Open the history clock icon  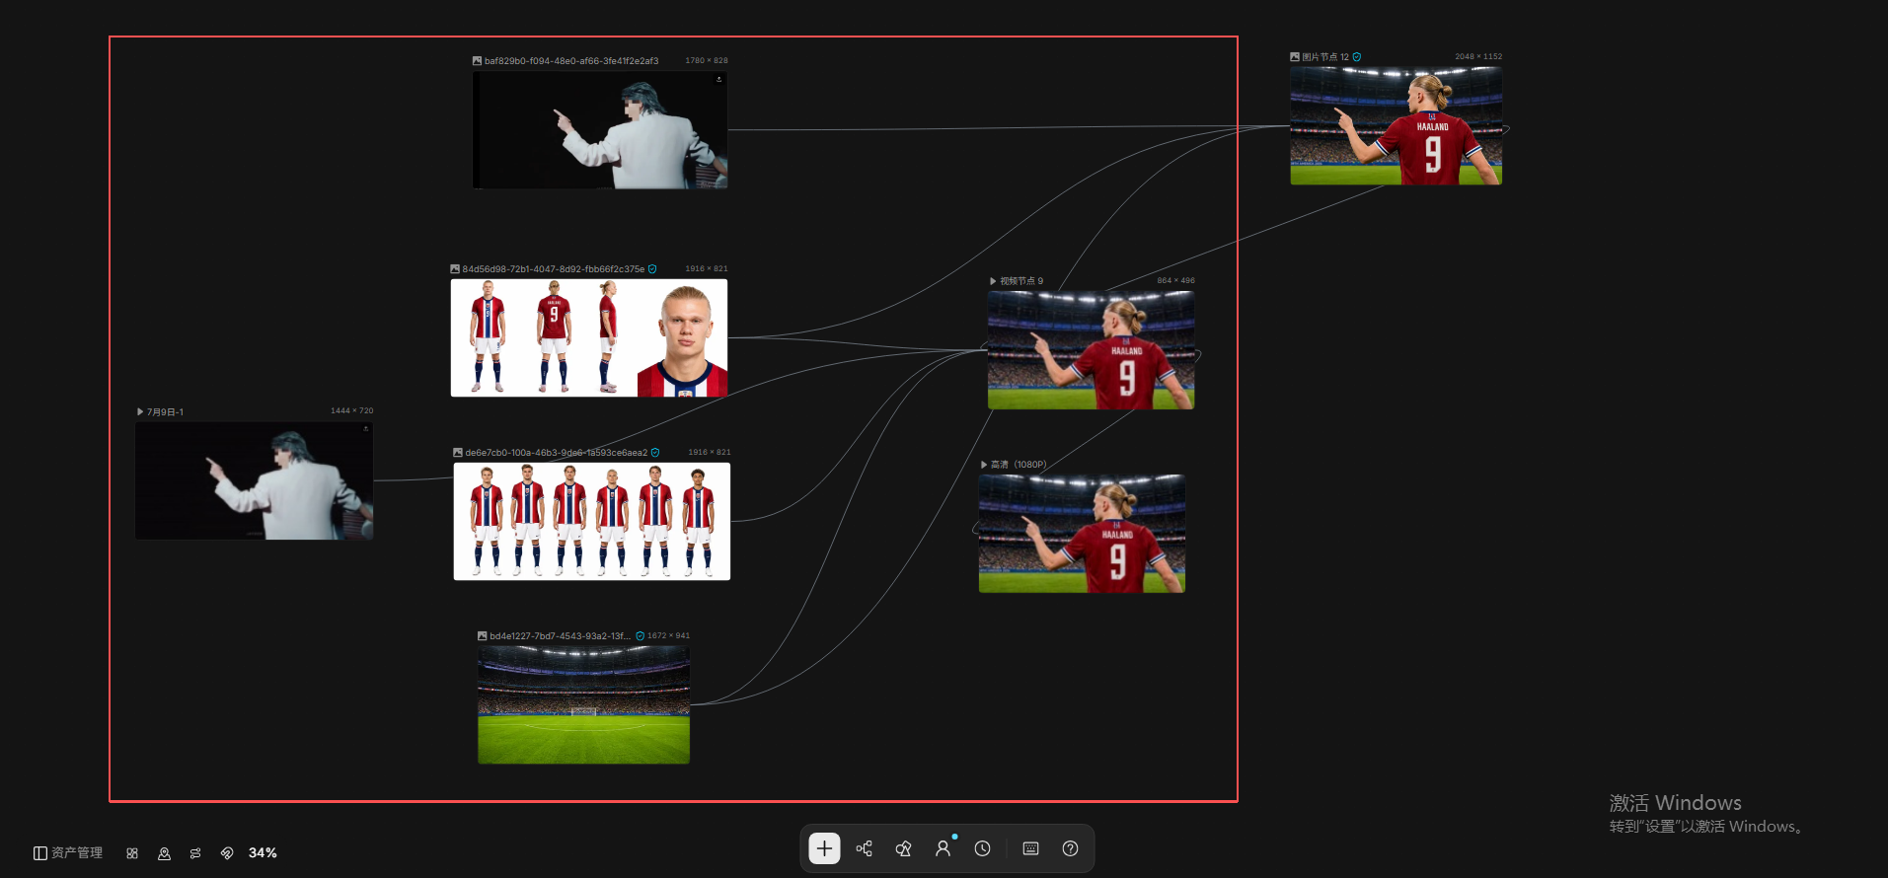coord(982,848)
